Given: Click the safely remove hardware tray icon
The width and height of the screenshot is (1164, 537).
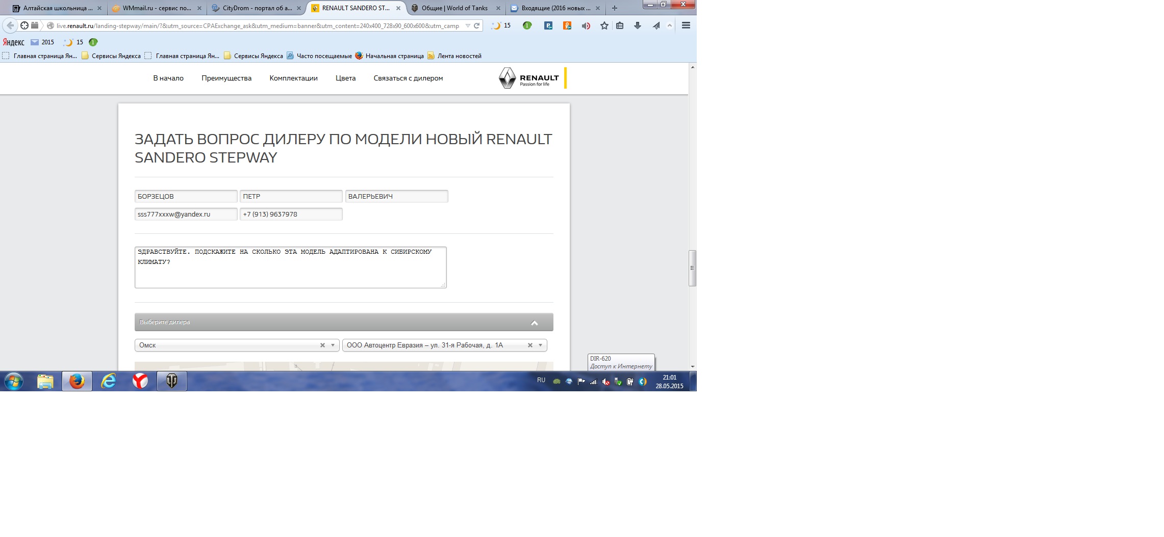Looking at the screenshot, I should coord(618,381).
